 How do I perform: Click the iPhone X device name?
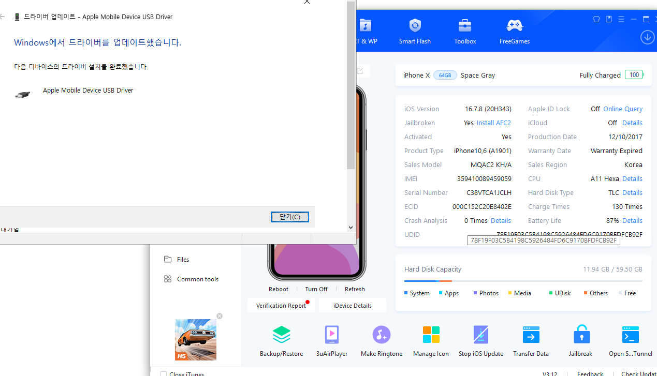coord(416,75)
